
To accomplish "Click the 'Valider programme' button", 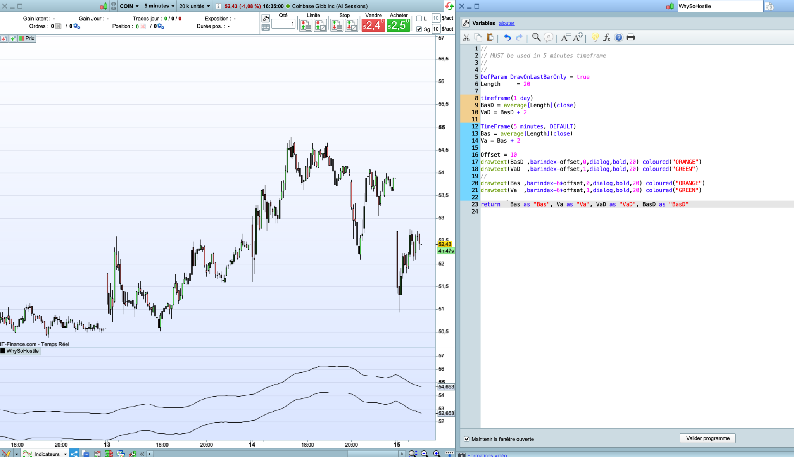I will pyautogui.click(x=708, y=438).
